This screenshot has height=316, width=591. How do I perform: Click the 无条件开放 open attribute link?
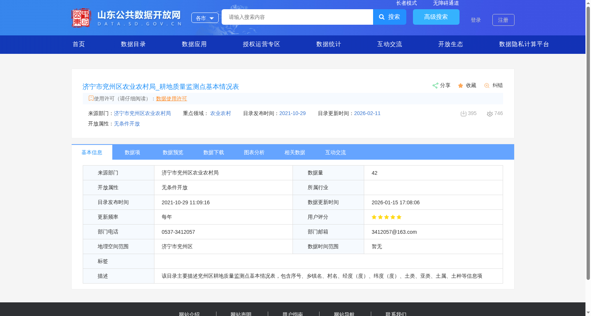pos(127,124)
